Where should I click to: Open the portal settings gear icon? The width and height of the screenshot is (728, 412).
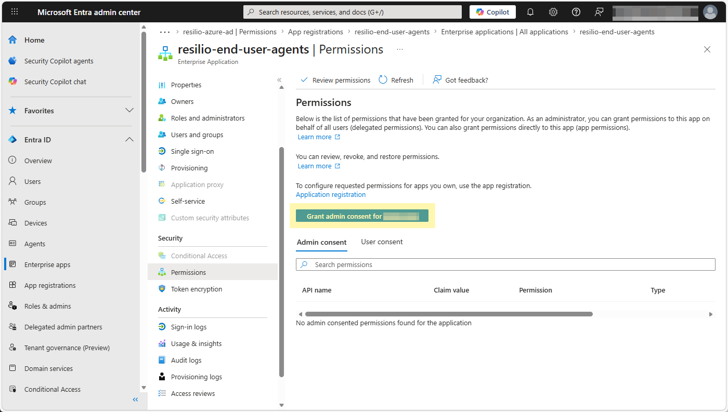coord(553,12)
